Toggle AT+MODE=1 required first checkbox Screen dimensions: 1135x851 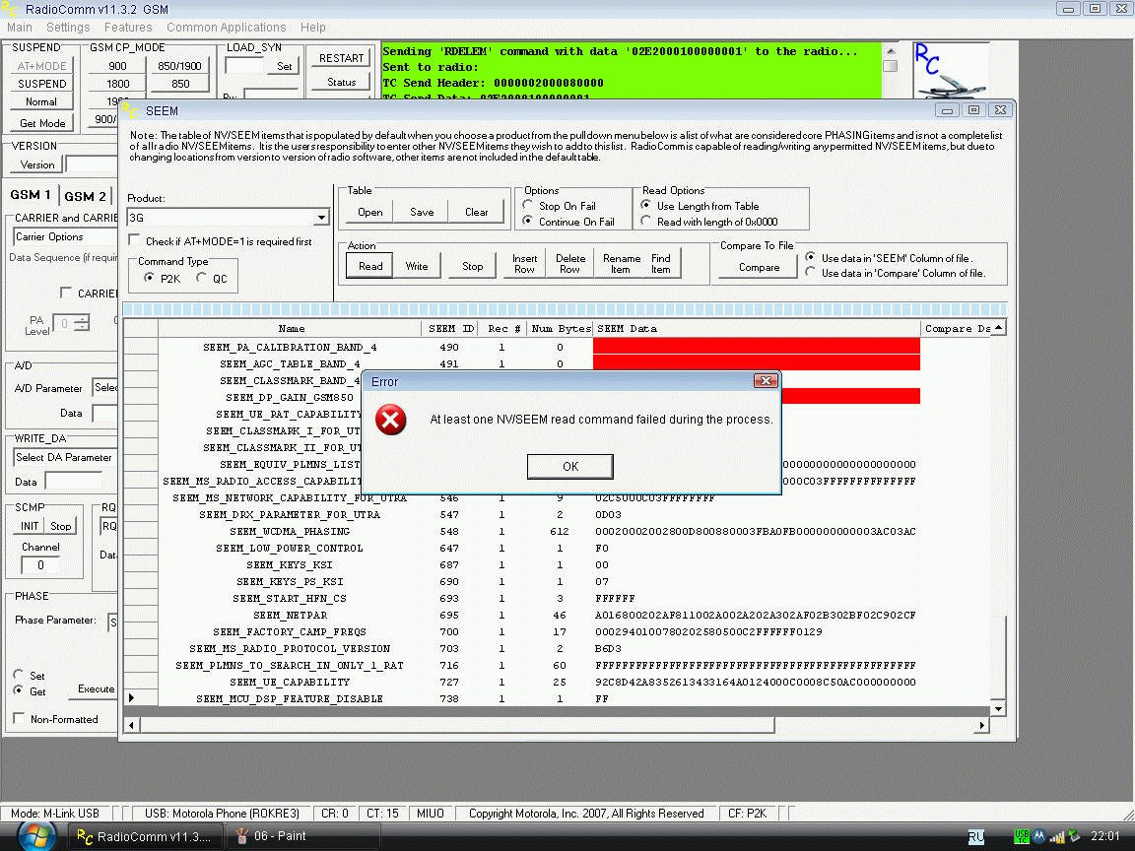tap(134, 240)
